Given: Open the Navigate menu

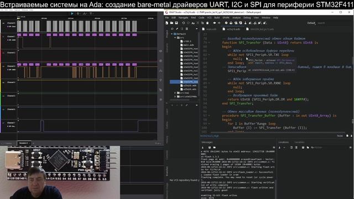Looking at the screenshot, I should pos(183,18).
